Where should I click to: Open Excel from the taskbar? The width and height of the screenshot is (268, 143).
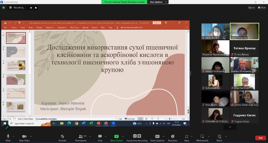(x=91, y=124)
